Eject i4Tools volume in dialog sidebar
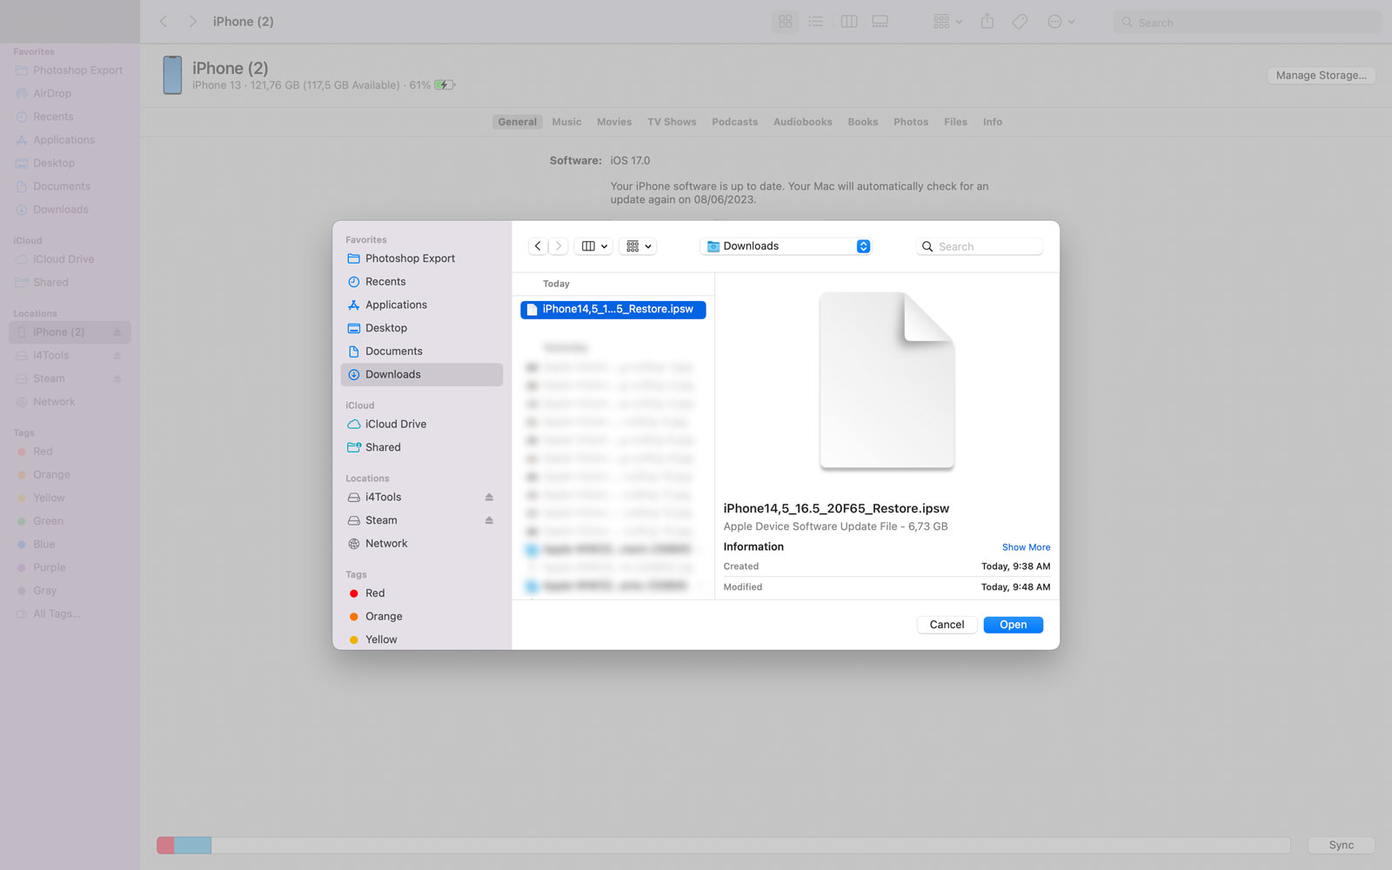This screenshot has width=1392, height=870. point(489,497)
